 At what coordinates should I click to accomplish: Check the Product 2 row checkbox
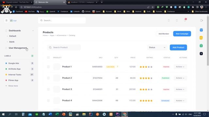(x=48, y=78)
